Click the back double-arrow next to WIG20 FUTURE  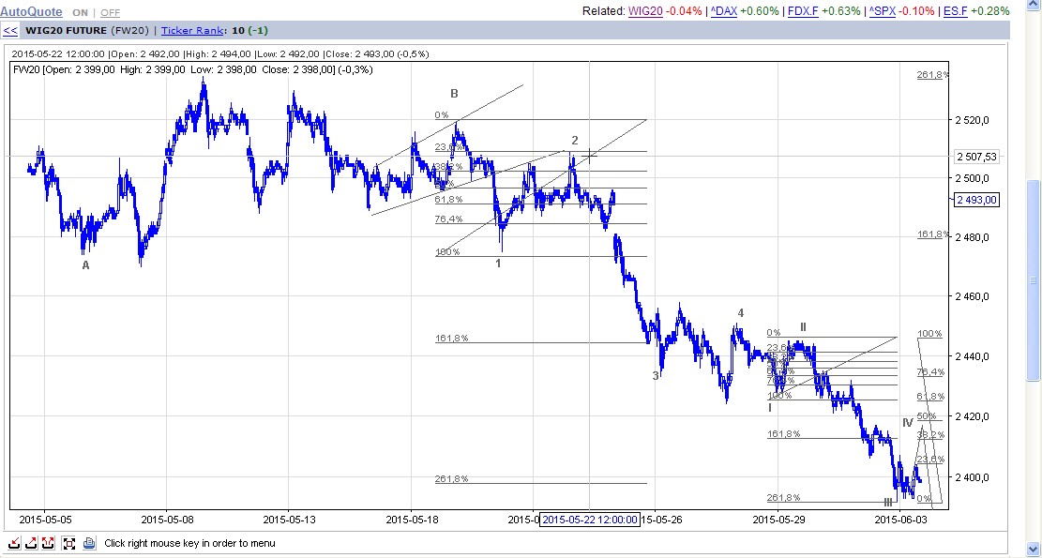coord(10,31)
